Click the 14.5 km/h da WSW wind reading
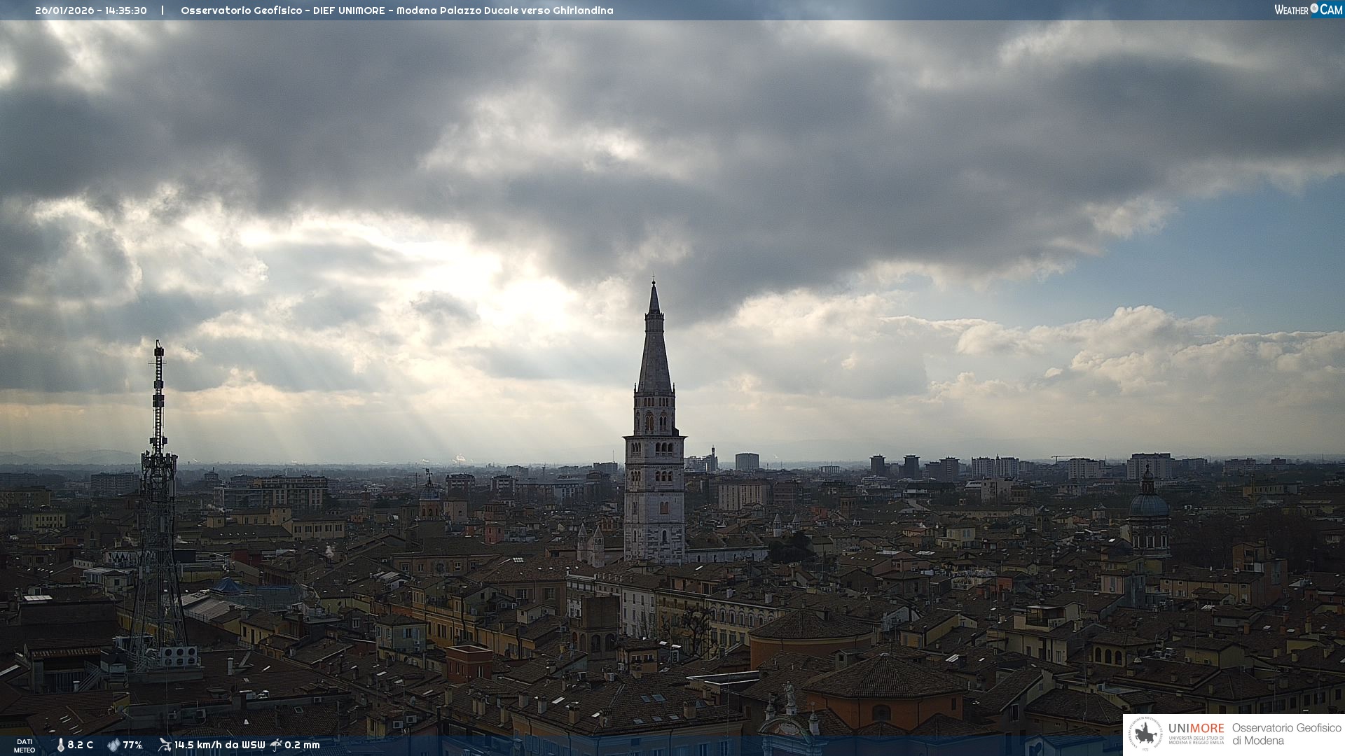 219,745
